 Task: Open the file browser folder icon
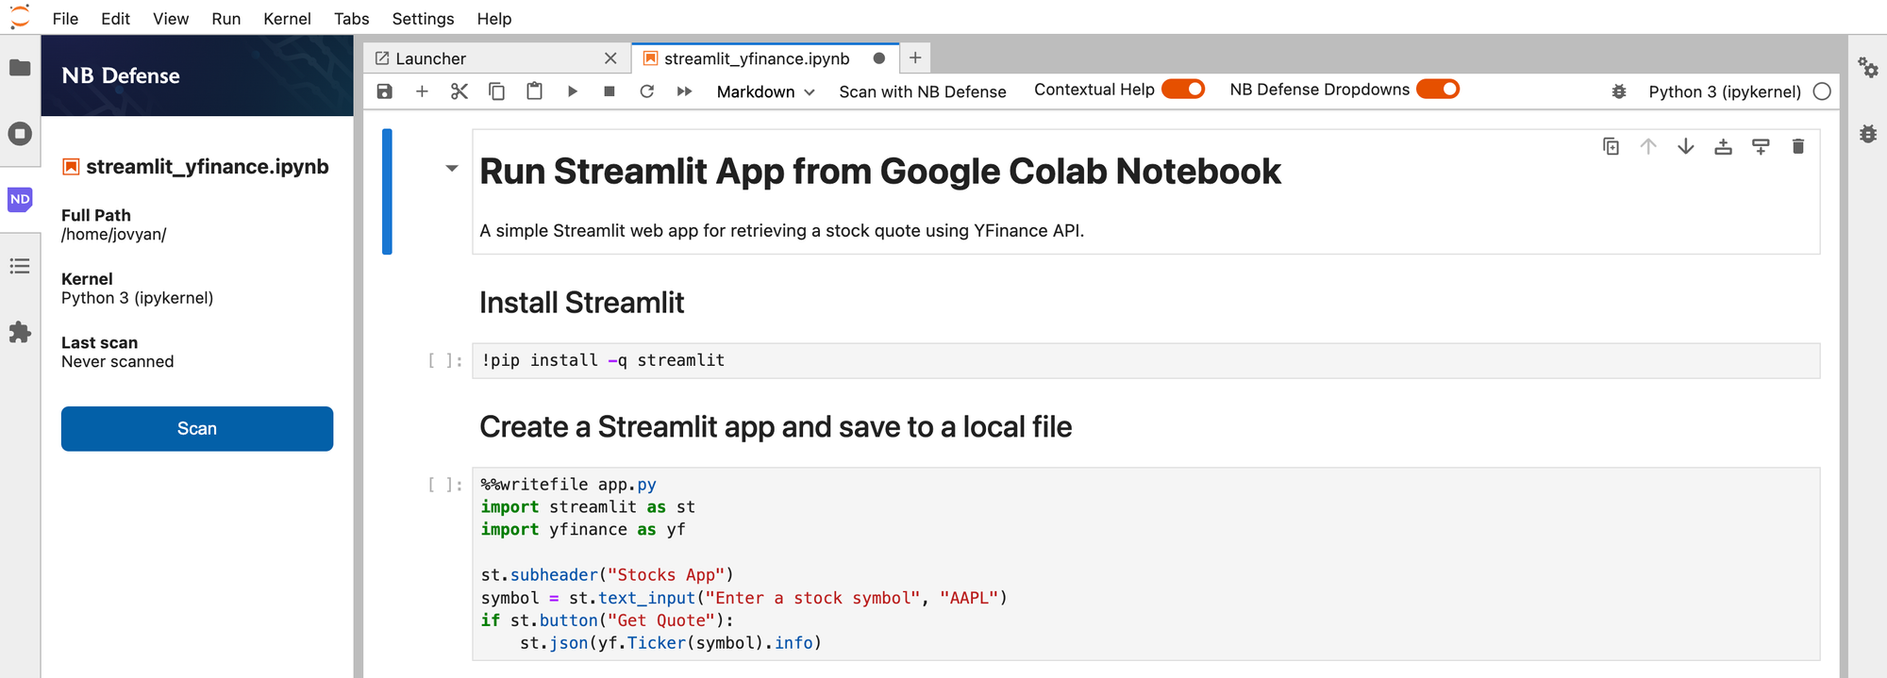20,68
